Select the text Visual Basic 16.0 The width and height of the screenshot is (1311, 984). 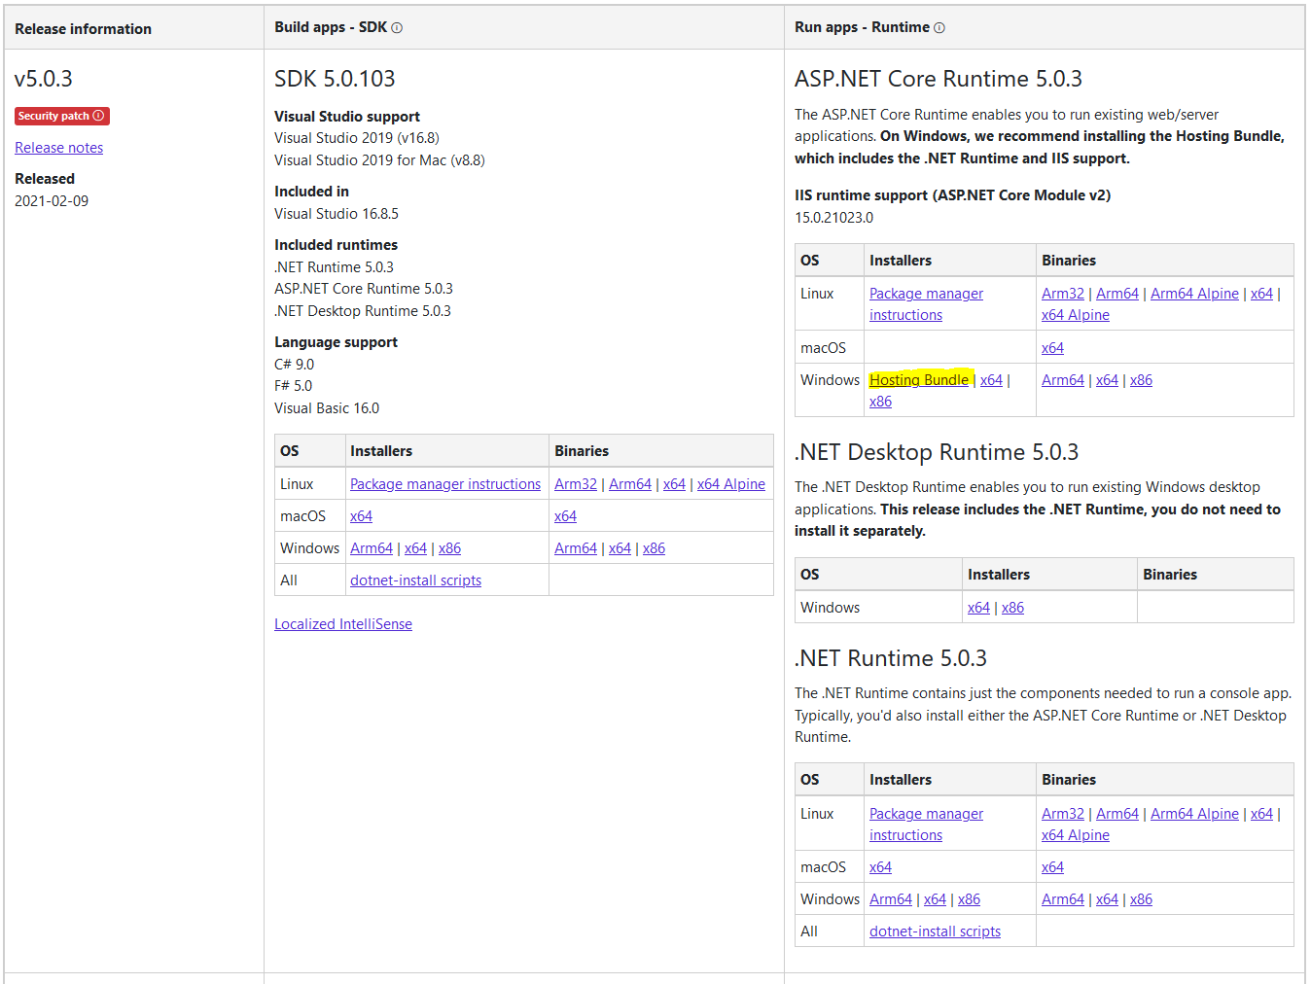(327, 408)
